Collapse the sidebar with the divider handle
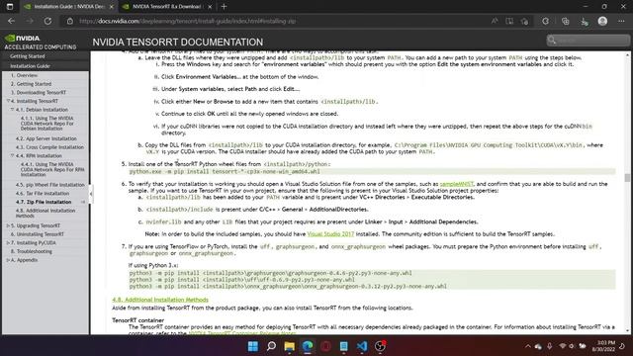 [90, 194]
